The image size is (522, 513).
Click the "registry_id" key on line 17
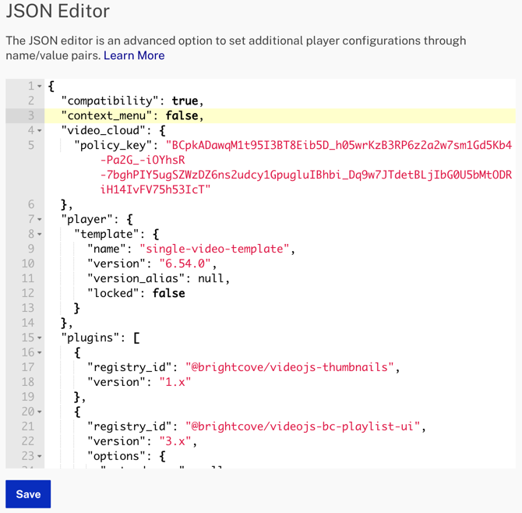[129, 367]
